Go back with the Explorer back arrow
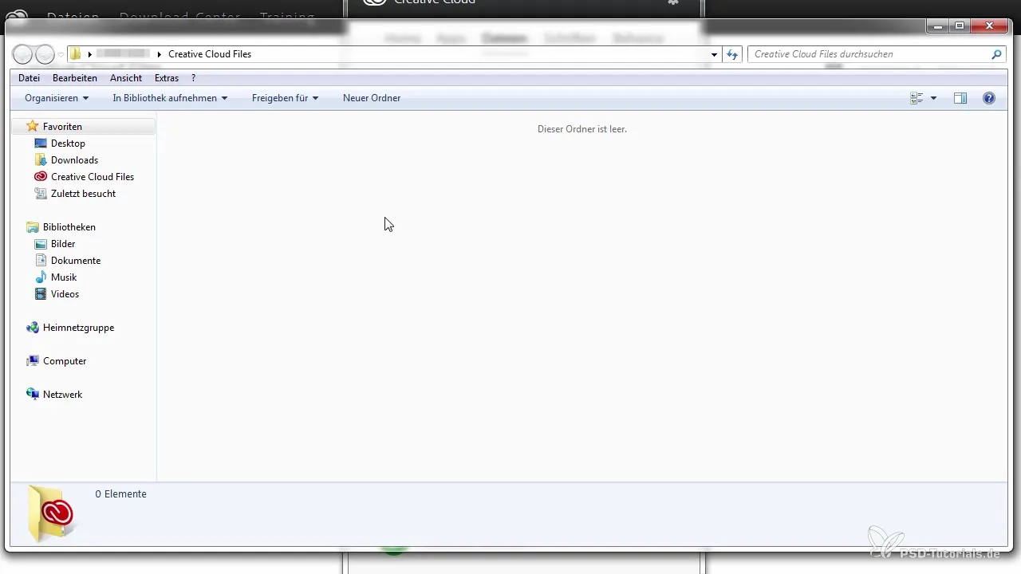The width and height of the screenshot is (1021, 574). [x=23, y=54]
